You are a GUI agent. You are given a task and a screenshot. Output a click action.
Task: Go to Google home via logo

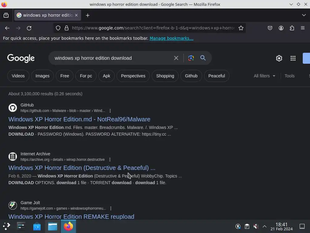point(21,58)
